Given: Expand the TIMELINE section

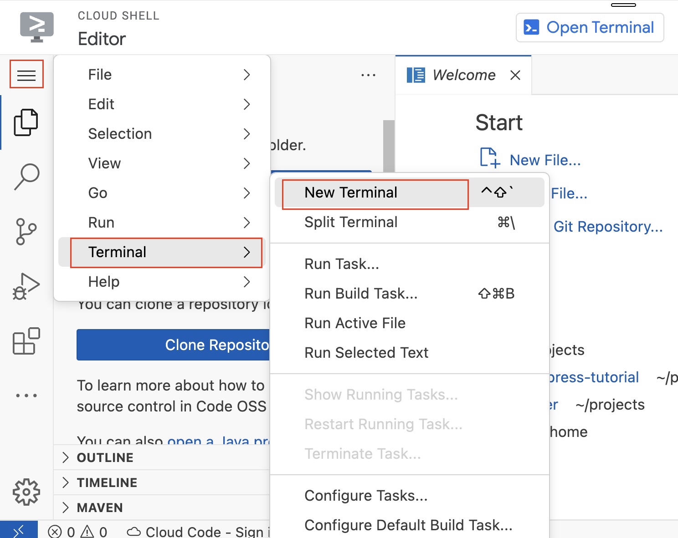Looking at the screenshot, I should [x=107, y=482].
